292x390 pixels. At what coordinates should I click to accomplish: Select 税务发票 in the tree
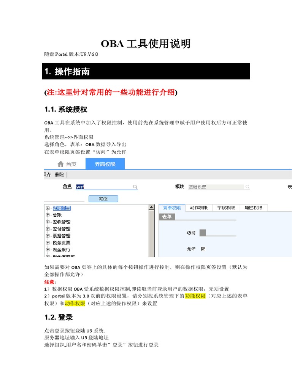tap(62, 243)
